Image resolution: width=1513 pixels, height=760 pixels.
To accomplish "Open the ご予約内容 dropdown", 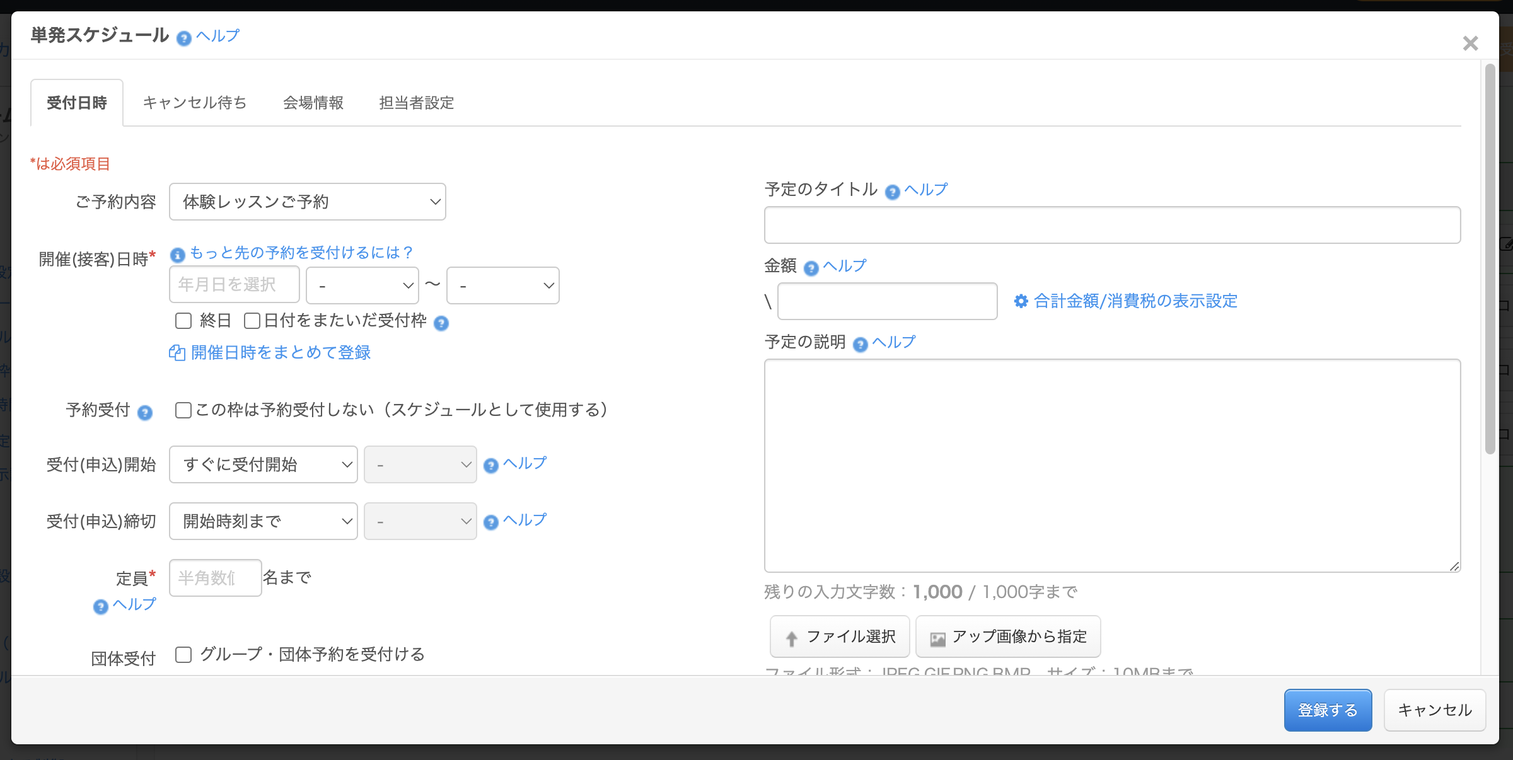I will pos(308,202).
